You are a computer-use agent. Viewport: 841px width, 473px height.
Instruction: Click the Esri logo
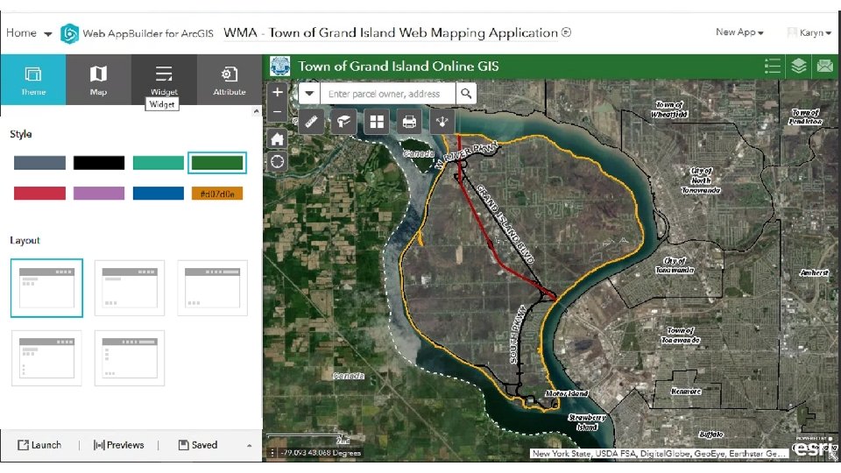click(812, 448)
